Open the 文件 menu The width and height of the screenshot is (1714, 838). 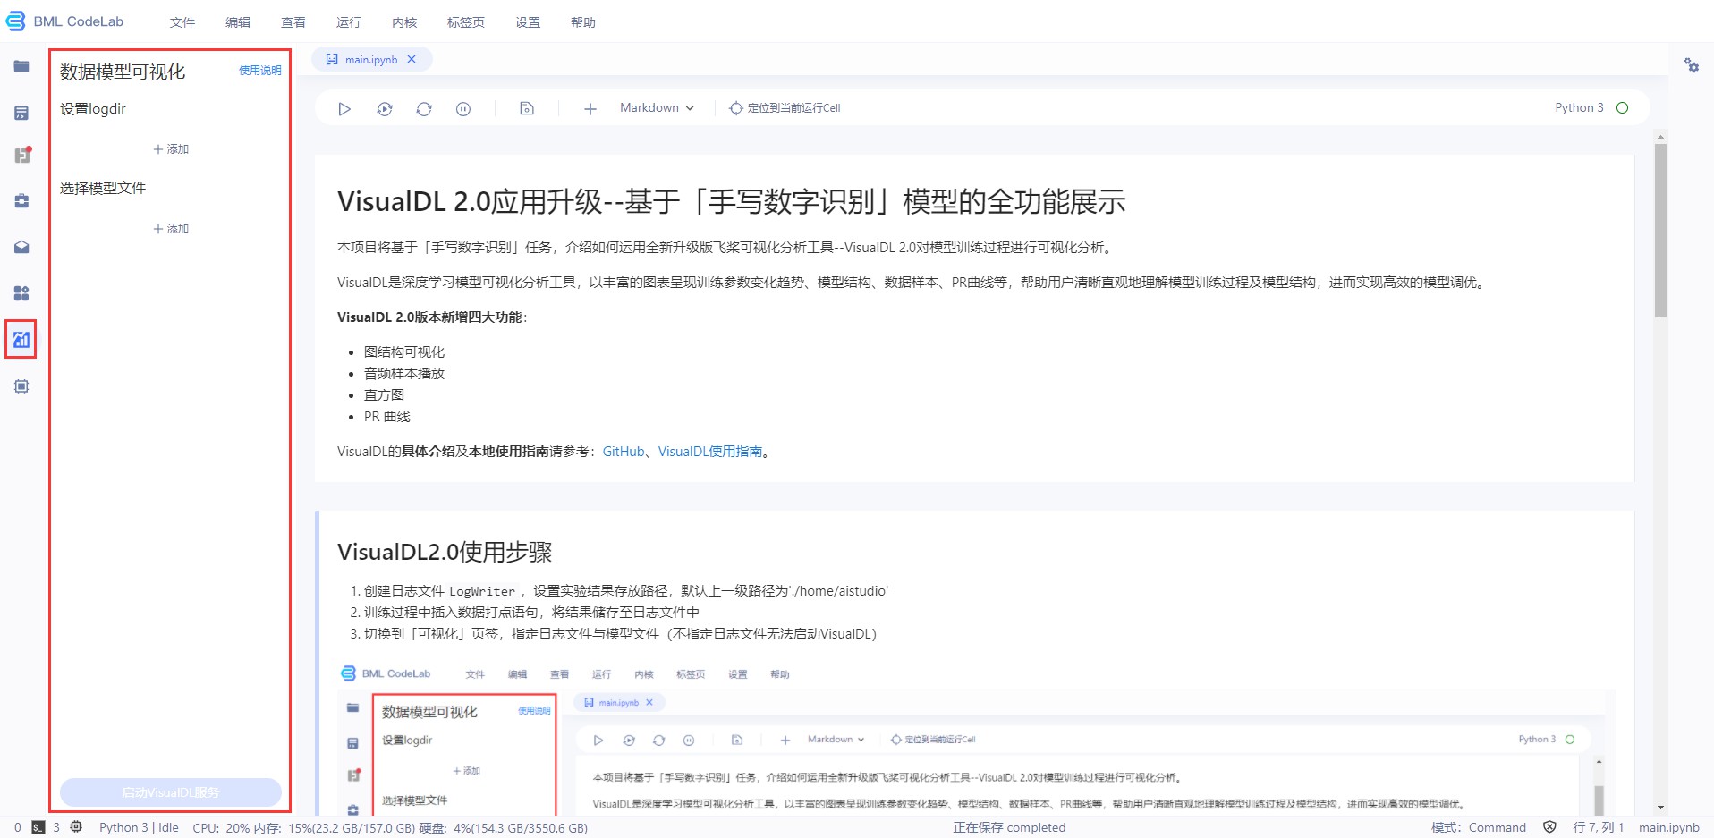(182, 22)
